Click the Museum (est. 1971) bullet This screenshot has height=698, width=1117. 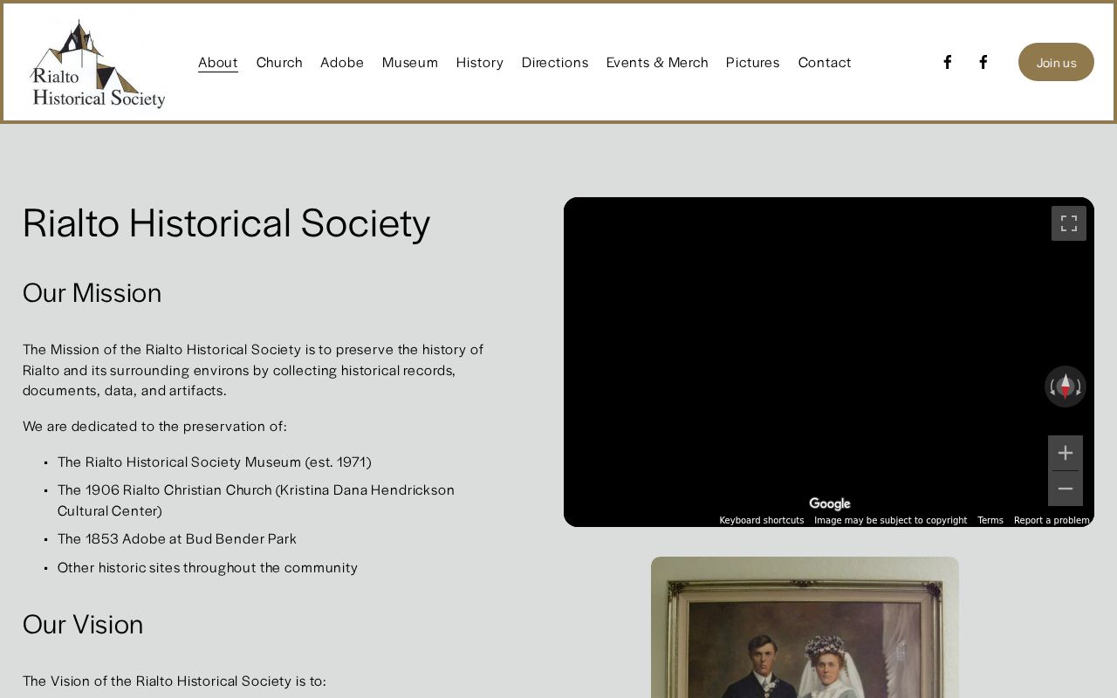[215, 462]
